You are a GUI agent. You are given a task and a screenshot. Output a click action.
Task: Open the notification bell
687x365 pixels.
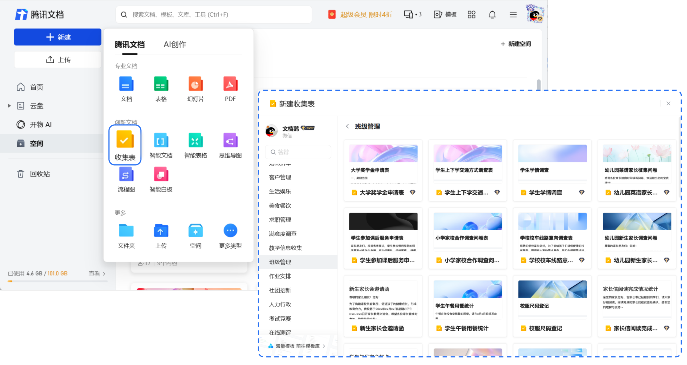coord(492,14)
